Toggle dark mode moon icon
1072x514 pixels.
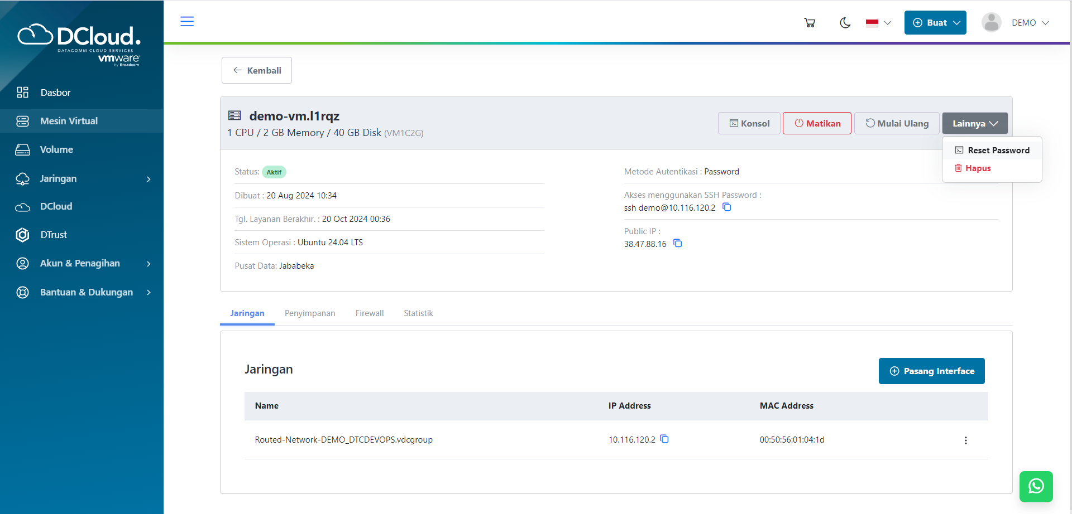(x=845, y=23)
